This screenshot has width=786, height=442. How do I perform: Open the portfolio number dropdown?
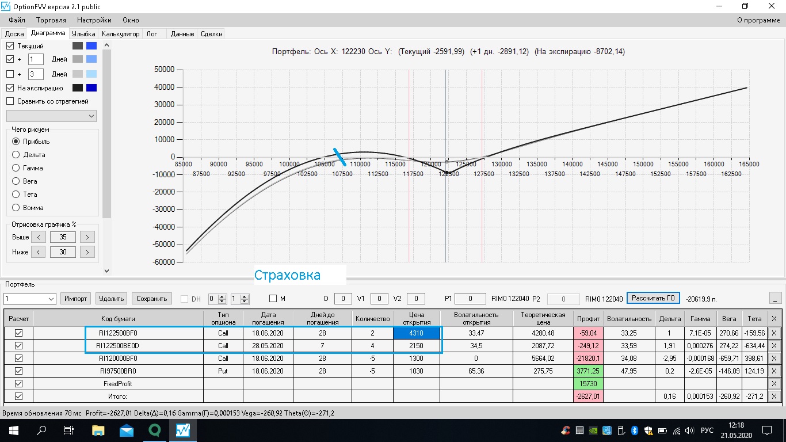[30, 299]
